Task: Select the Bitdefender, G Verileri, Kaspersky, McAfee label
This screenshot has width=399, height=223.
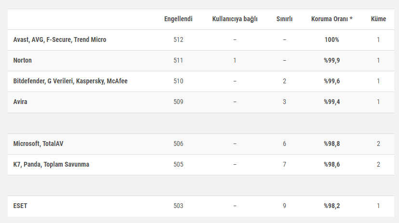Action: click(x=70, y=81)
